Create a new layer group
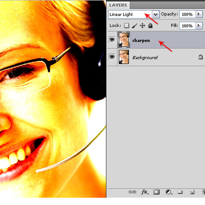This screenshot has height=205, width=205. point(180,192)
